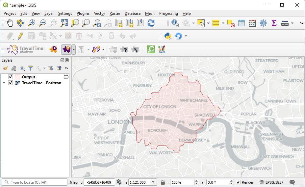The image size is (305, 187).
Task: Activate the Identify Features tool
Action: click(x=175, y=23)
